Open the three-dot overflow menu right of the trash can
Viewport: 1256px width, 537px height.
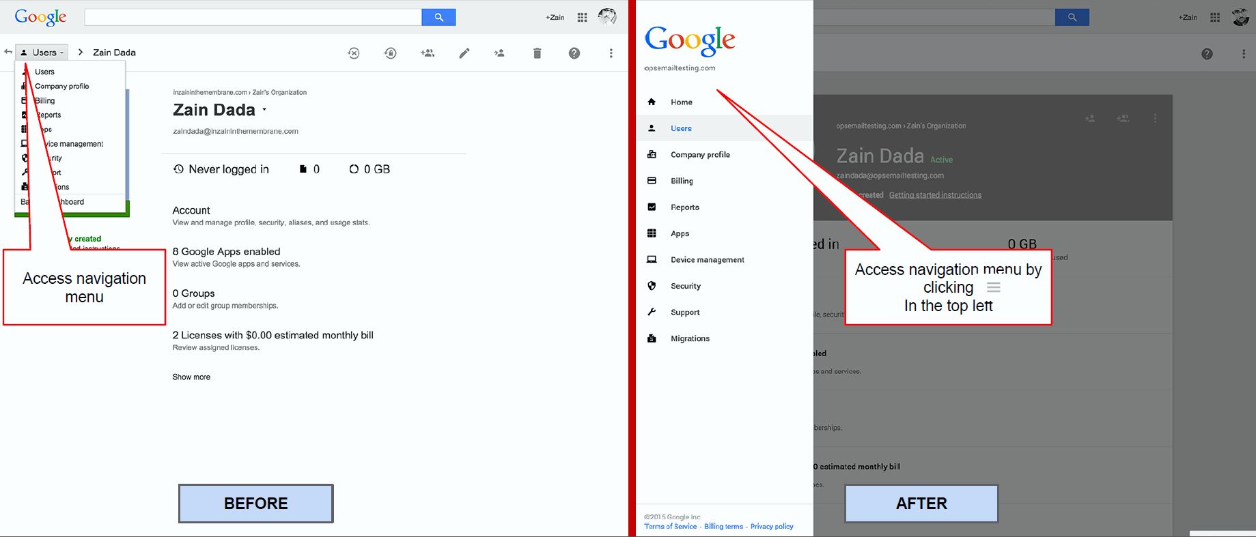[611, 53]
